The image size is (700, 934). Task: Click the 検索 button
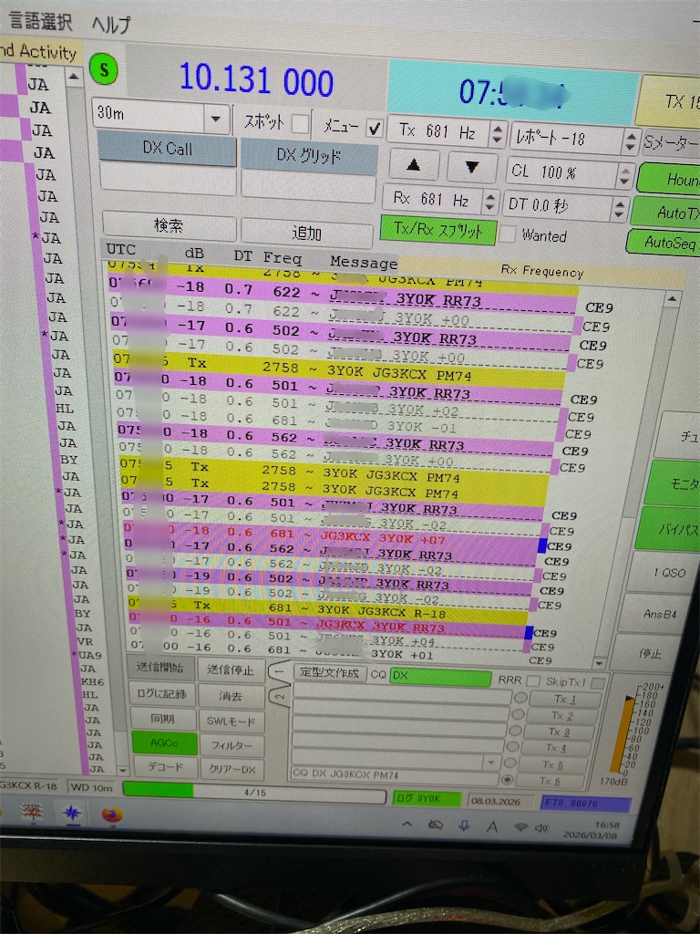(169, 225)
